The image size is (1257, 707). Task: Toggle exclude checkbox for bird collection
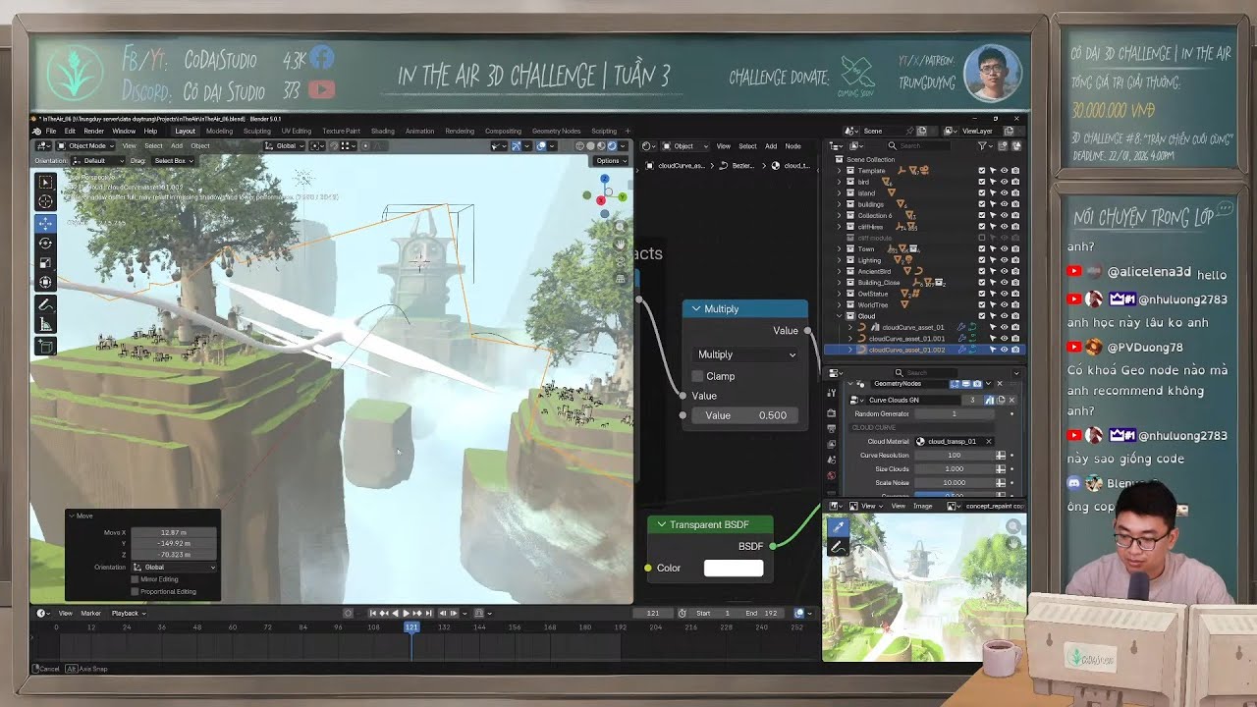point(982,182)
